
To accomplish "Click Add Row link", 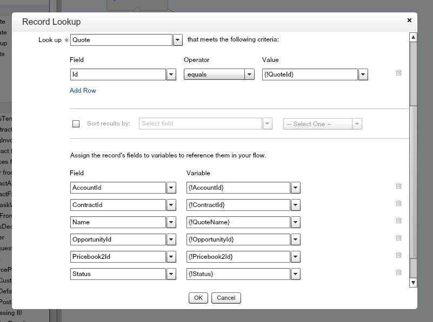I will coord(83,91).
